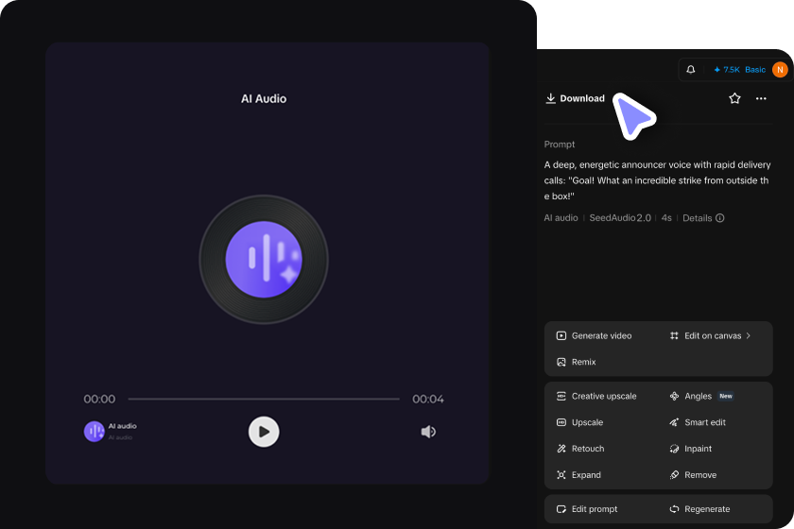The height and width of the screenshot is (529, 794).
Task: Play the AI audio track
Action: tap(264, 432)
